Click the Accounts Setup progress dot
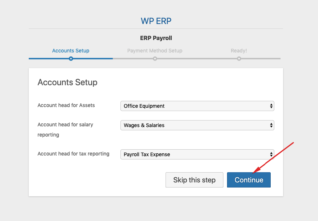318x221 pixels. coord(71,59)
